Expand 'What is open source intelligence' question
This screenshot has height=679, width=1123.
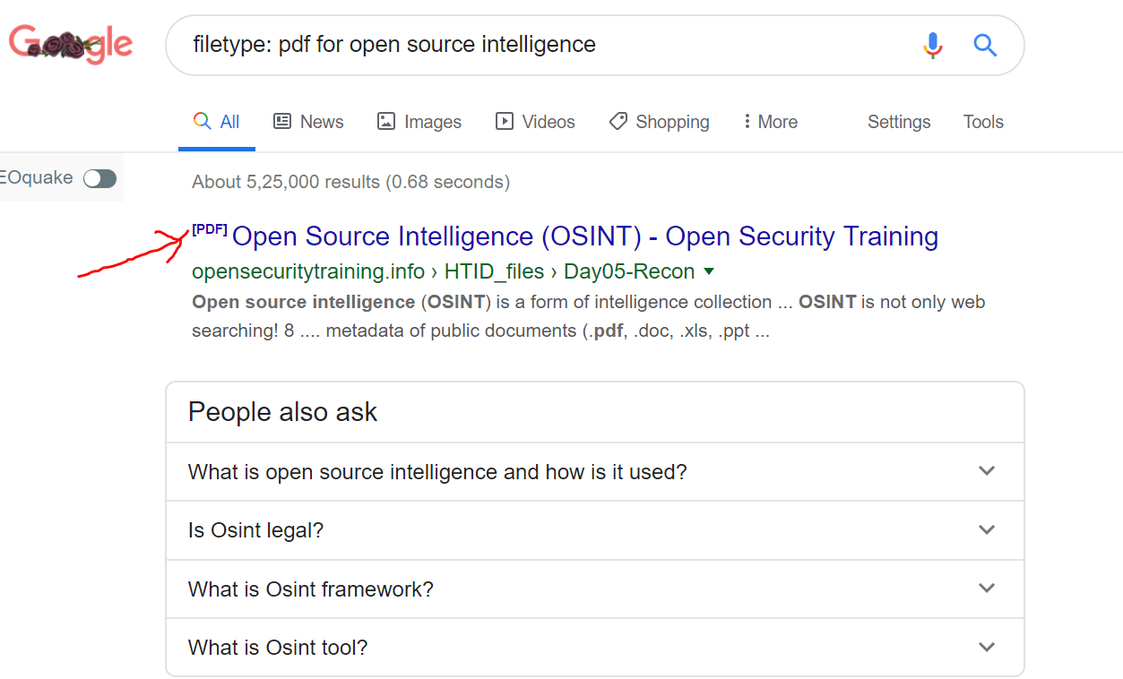(x=987, y=470)
